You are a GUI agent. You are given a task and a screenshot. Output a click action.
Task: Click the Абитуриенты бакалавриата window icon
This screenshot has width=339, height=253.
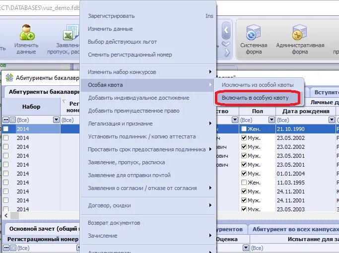tap(9, 77)
